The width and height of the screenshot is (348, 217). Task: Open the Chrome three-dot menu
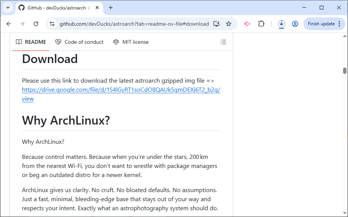tap(339, 24)
